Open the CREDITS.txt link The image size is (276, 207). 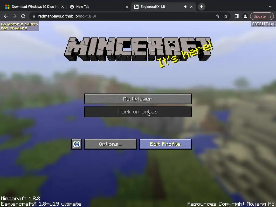coord(263,24)
